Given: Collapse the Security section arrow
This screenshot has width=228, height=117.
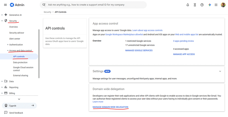Looking at the screenshot, I should pyautogui.click(x=2, y=21).
